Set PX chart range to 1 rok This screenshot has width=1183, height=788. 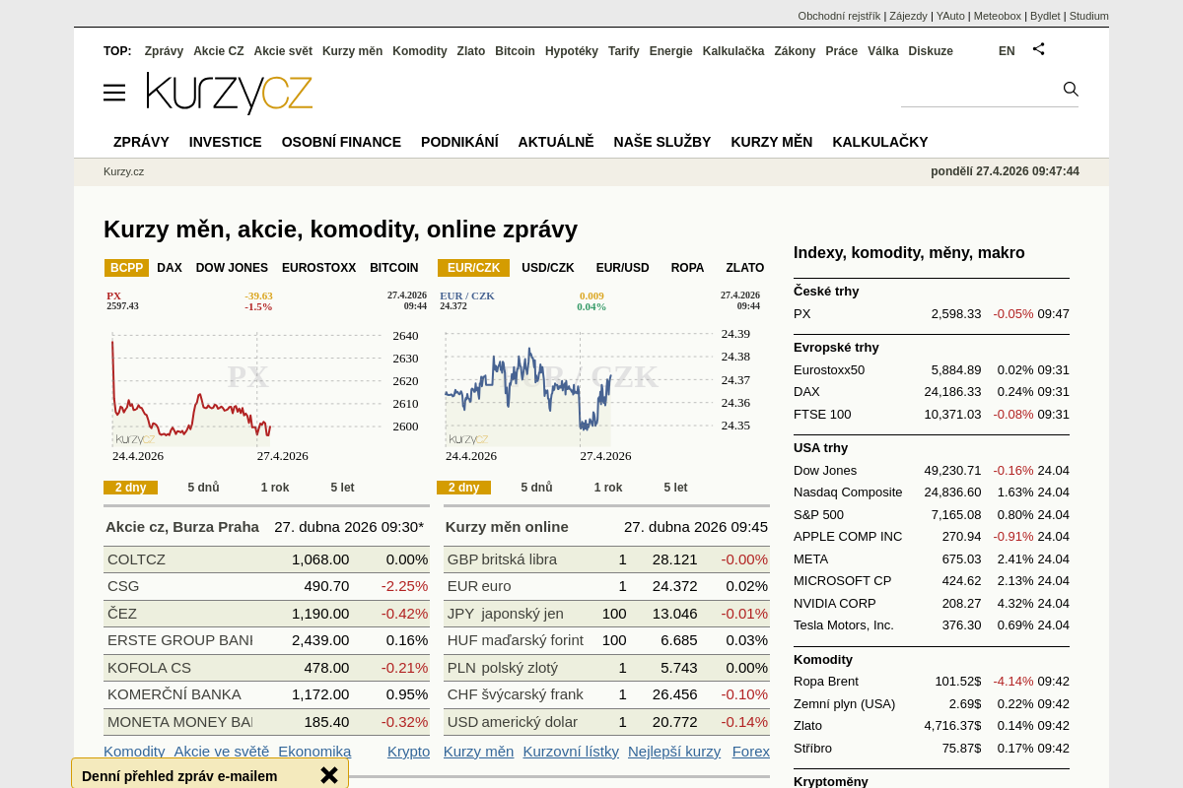[x=275, y=488]
